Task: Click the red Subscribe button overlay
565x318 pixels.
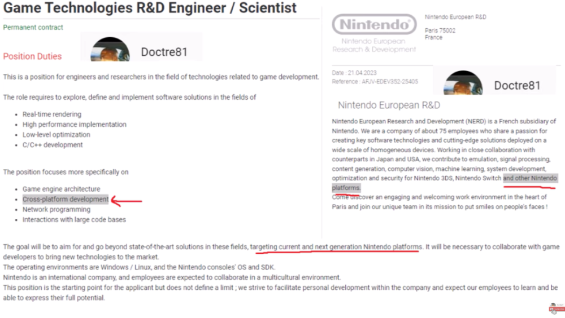Action: 557,310
